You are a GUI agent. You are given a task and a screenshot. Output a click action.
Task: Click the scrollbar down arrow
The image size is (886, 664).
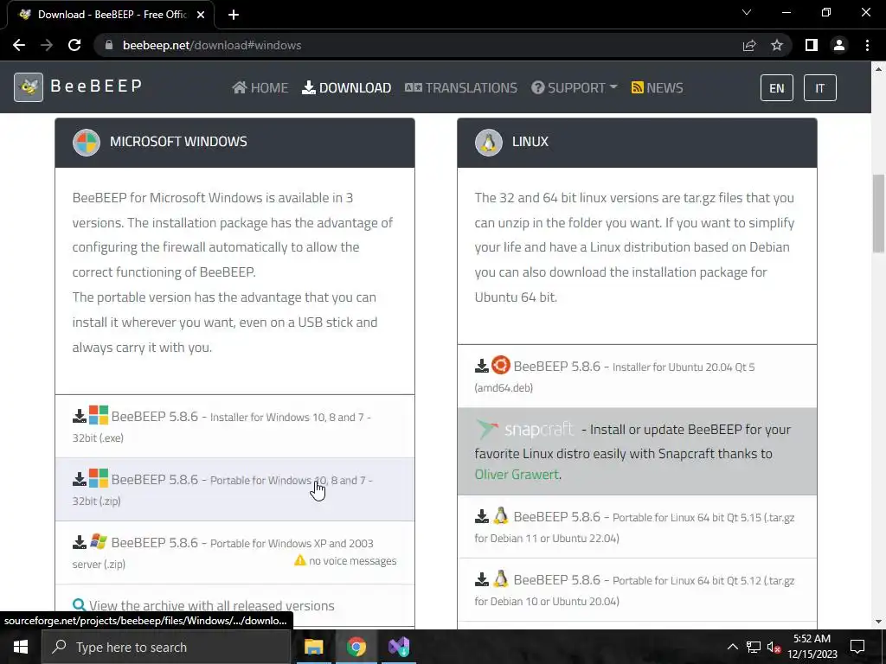pos(878,622)
